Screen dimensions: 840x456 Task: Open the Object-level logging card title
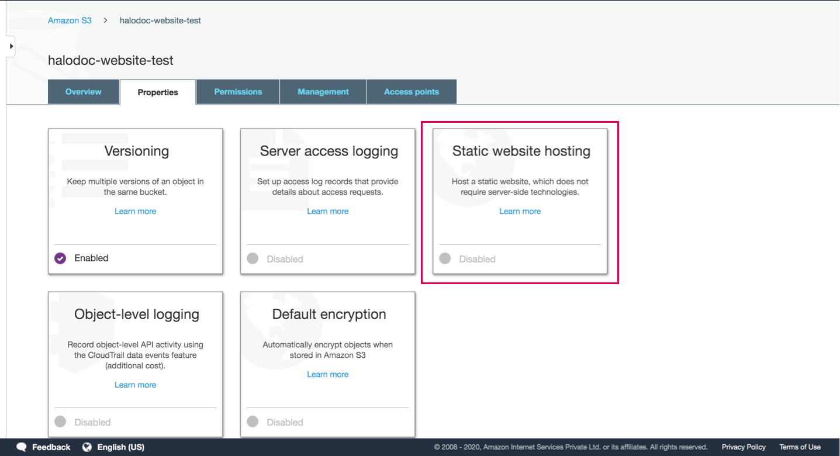click(137, 314)
